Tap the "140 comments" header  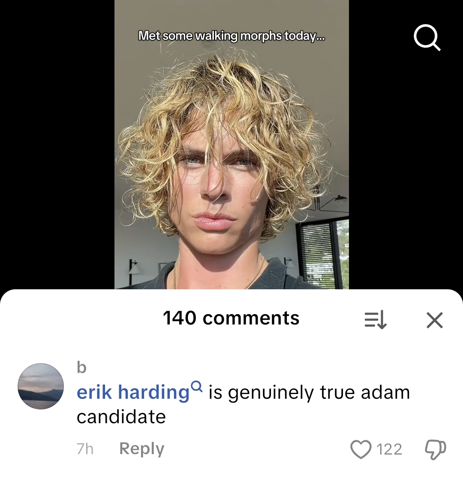pyautogui.click(x=231, y=318)
